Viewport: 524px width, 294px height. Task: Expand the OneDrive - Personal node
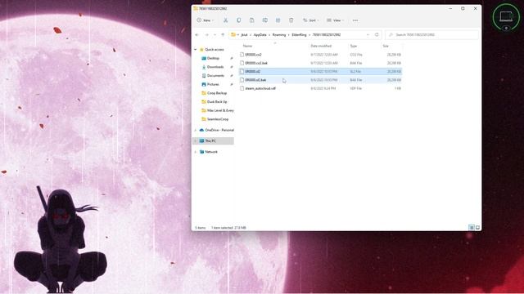pyautogui.click(x=196, y=130)
